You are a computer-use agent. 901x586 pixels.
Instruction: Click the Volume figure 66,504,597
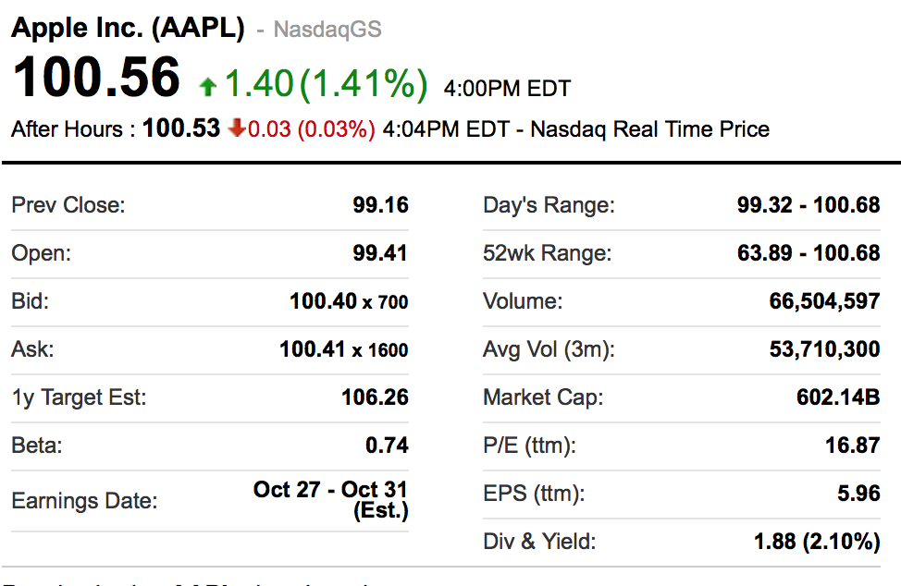pyautogui.click(x=824, y=301)
